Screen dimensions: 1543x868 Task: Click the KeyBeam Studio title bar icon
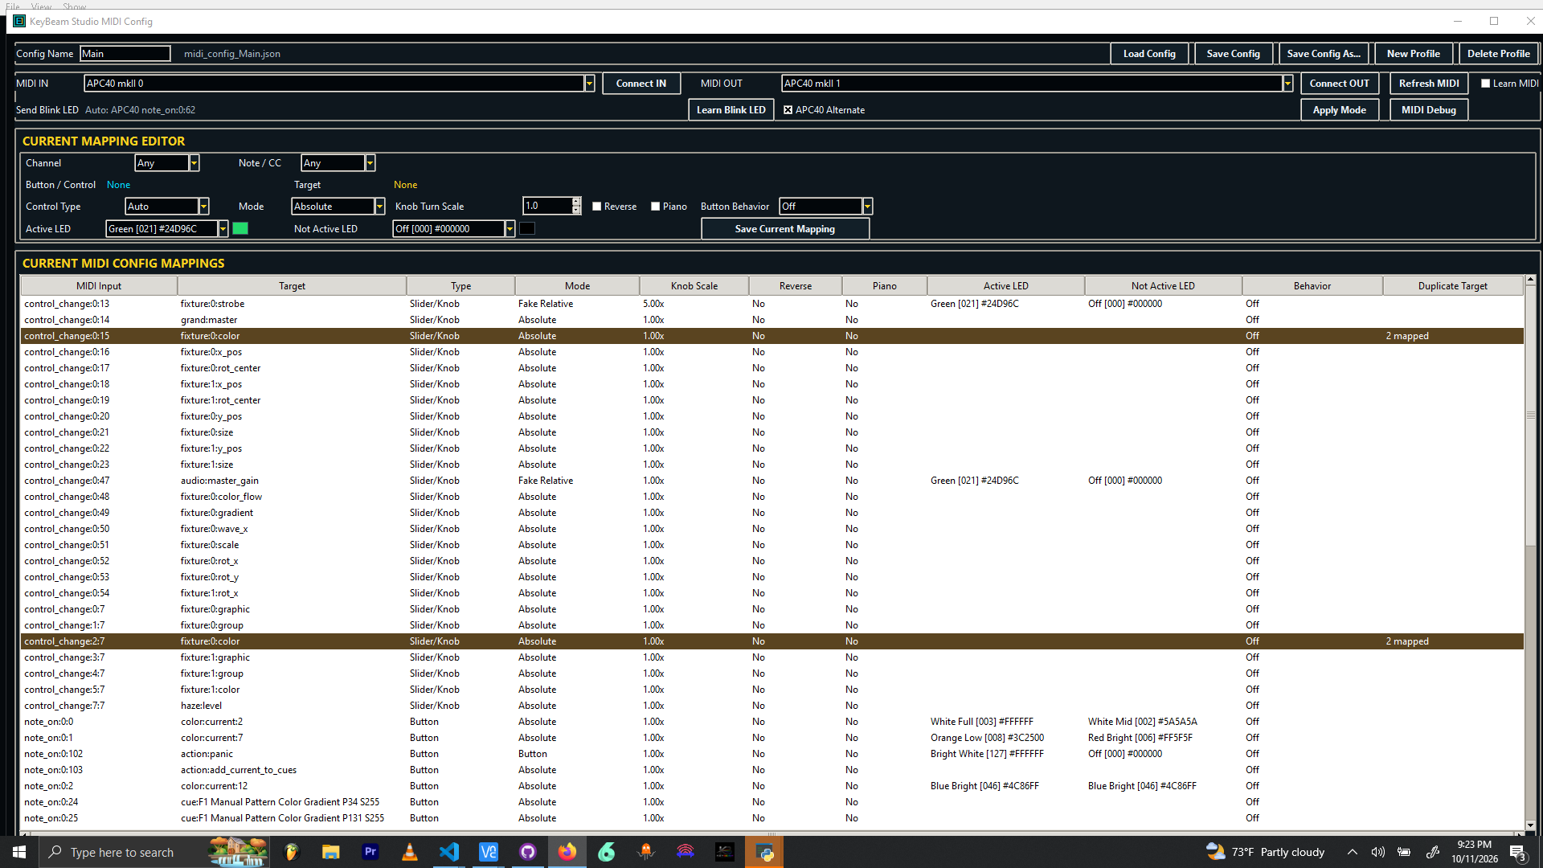(x=19, y=21)
